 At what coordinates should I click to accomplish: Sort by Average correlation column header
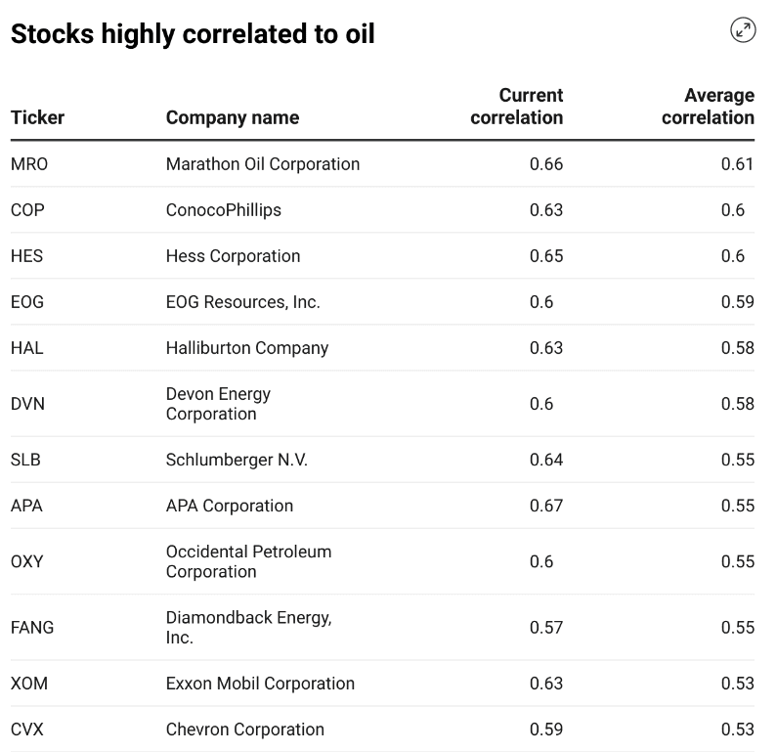coord(709,107)
